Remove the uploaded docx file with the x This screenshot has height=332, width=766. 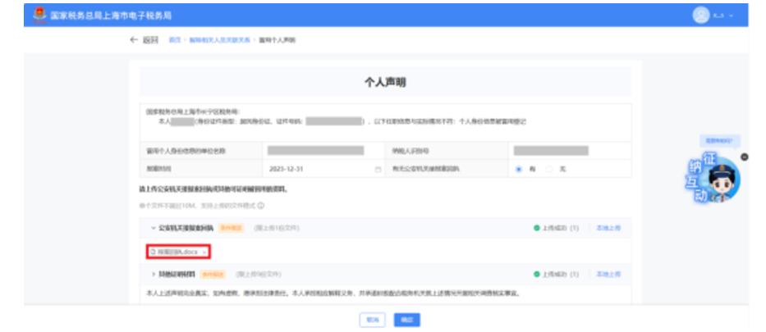point(204,251)
